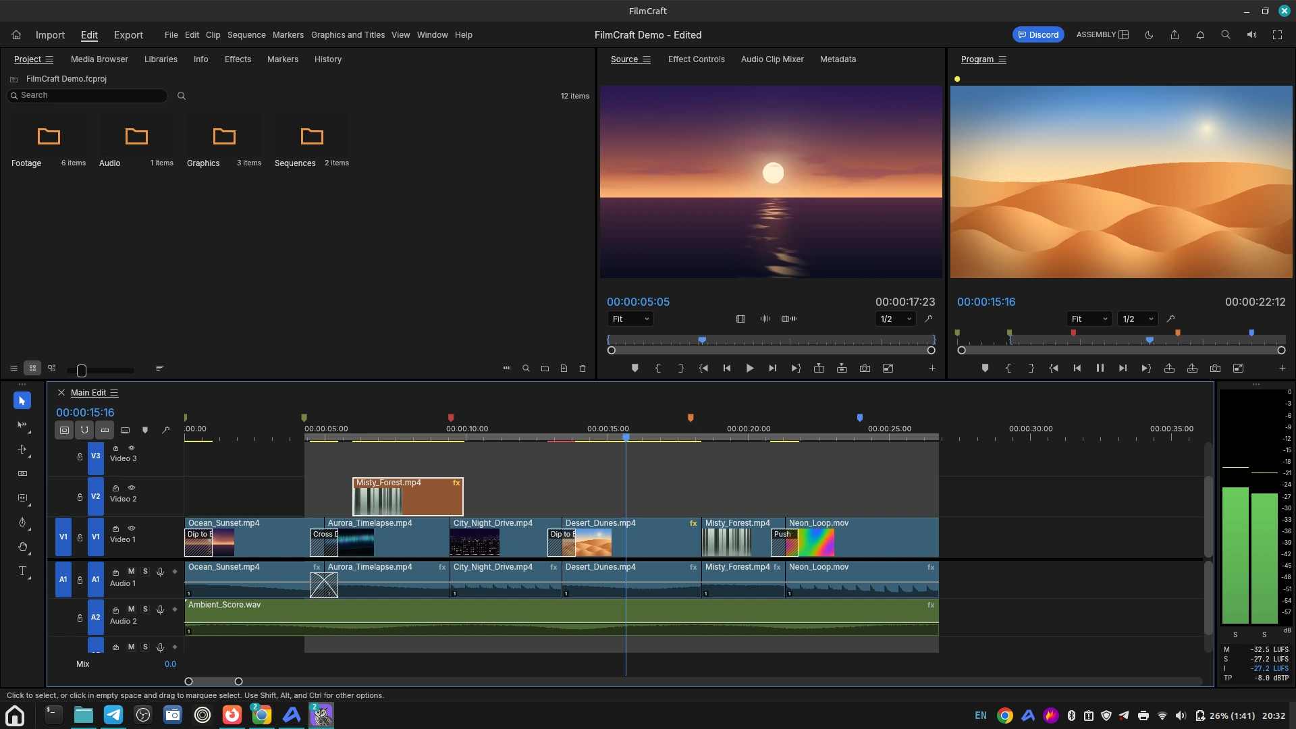Open Program monitor Fit zoom dropdown
The image size is (1296, 729).
1089,319
